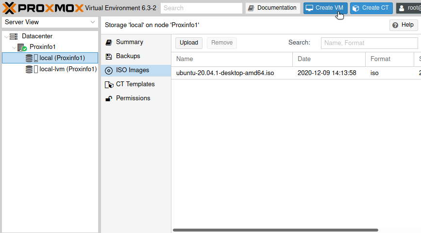Click the Summary book icon

point(109,42)
